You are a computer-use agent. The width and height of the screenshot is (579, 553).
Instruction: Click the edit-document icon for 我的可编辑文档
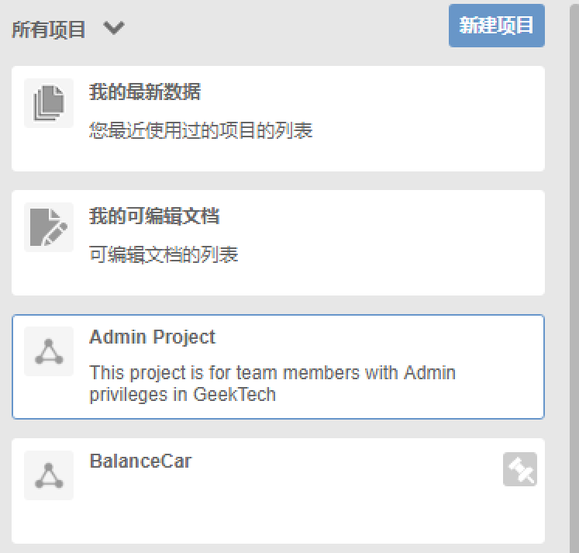49,227
